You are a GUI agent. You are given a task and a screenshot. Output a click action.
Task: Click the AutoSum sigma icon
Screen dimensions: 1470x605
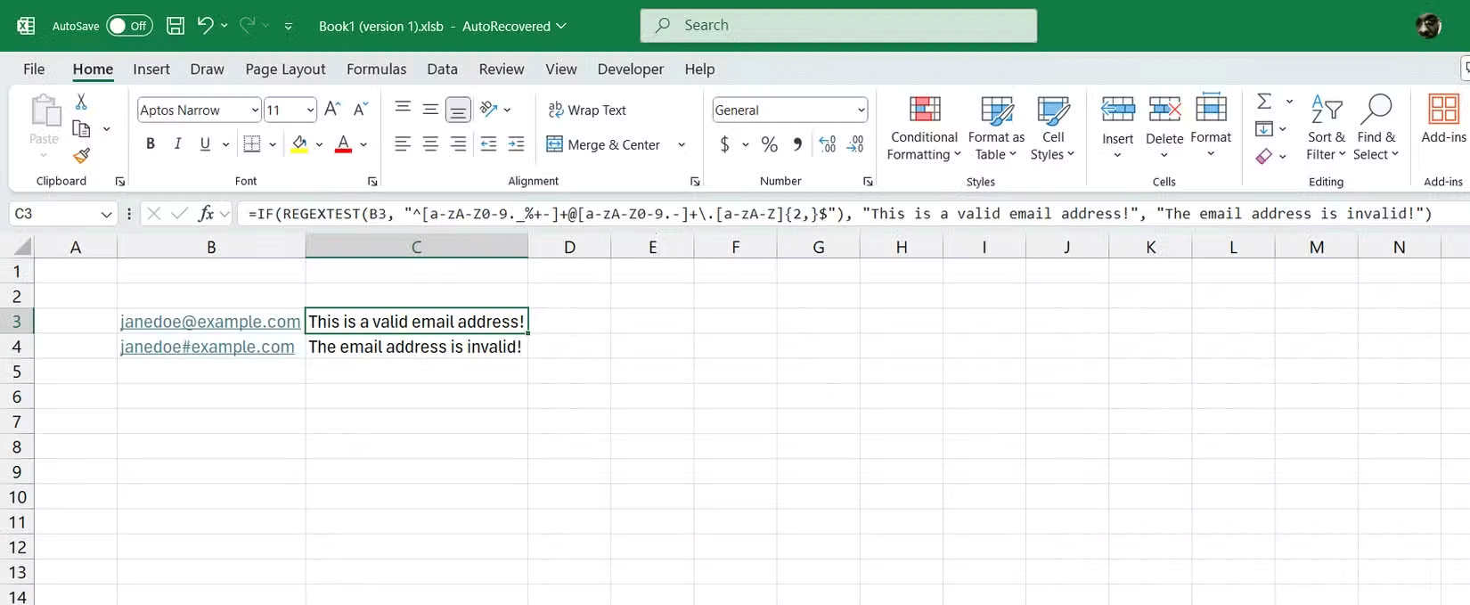[1263, 102]
